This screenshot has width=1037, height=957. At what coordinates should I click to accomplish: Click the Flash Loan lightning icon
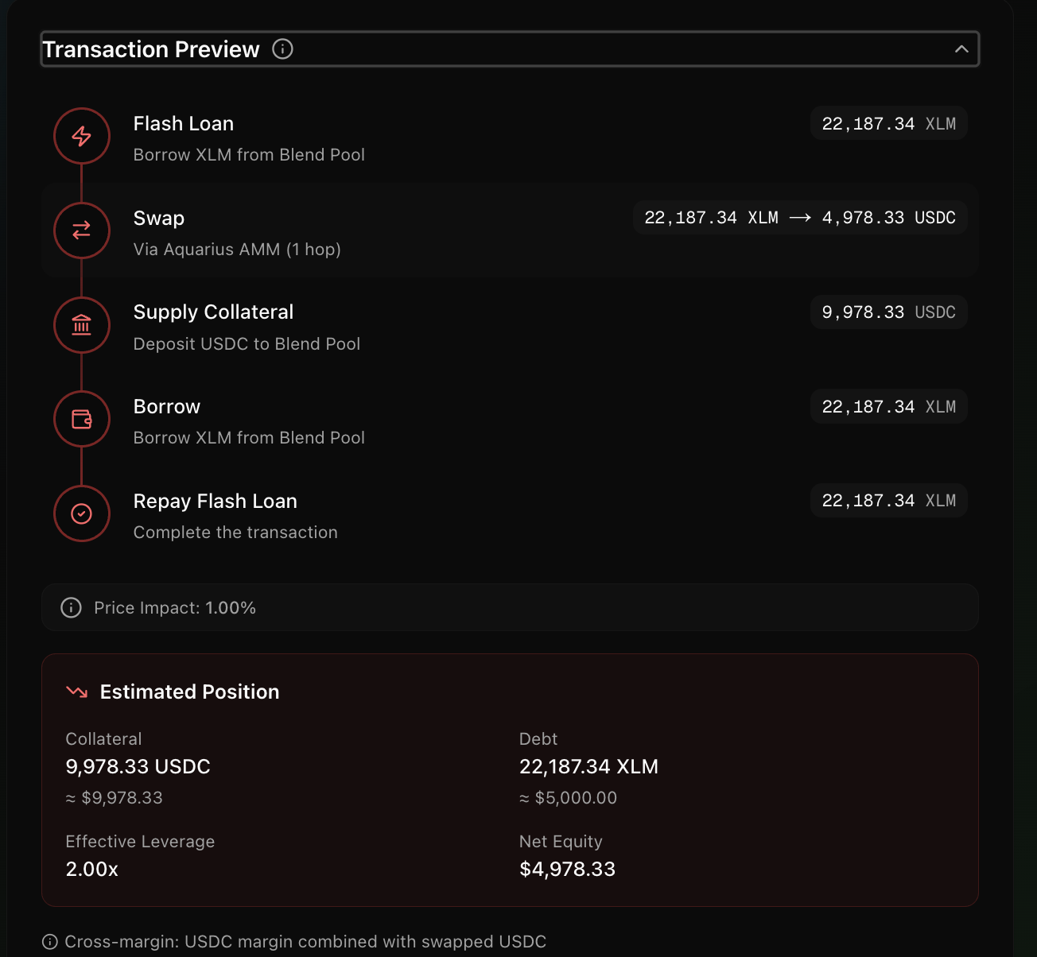pyautogui.click(x=81, y=136)
